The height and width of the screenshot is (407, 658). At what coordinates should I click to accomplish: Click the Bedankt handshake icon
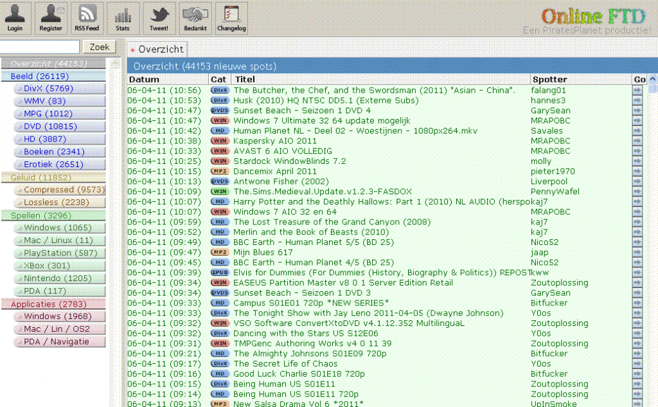(x=195, y=18)
